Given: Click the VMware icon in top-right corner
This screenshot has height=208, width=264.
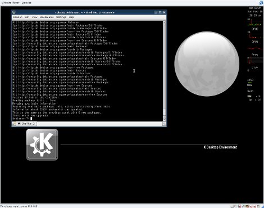Looking at the screenshot, I should coord(261,3).
